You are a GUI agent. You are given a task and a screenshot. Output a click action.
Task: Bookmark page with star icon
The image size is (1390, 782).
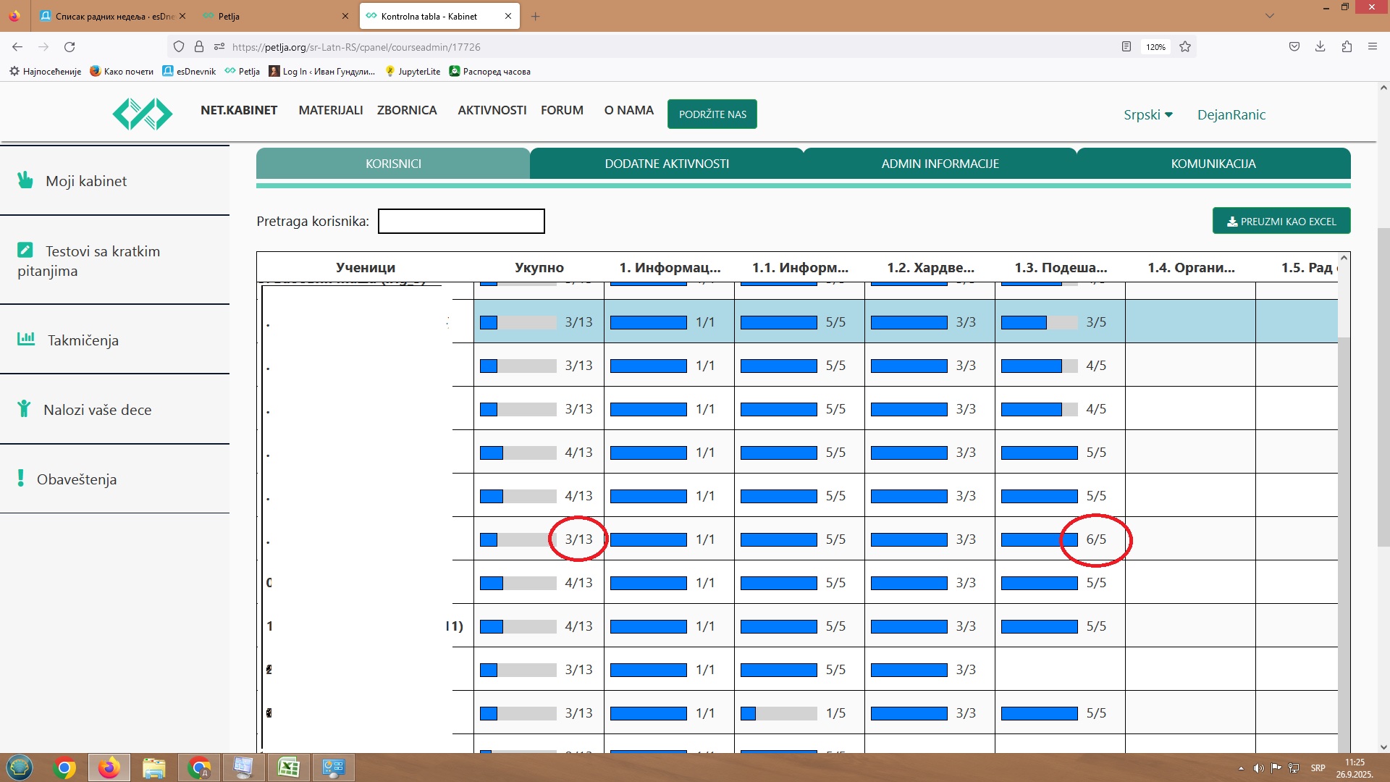click(x=1185, y=46)
